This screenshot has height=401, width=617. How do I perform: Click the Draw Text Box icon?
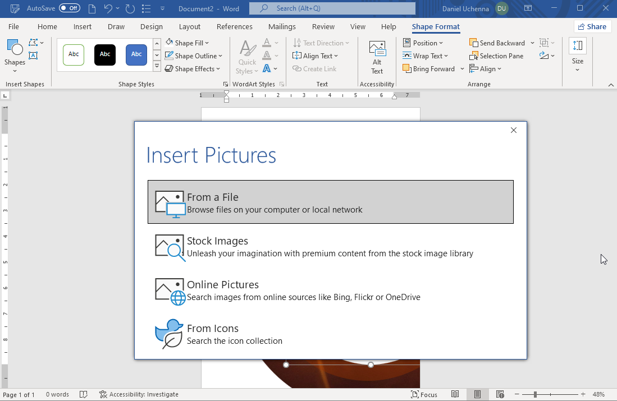tap(33, 56)
